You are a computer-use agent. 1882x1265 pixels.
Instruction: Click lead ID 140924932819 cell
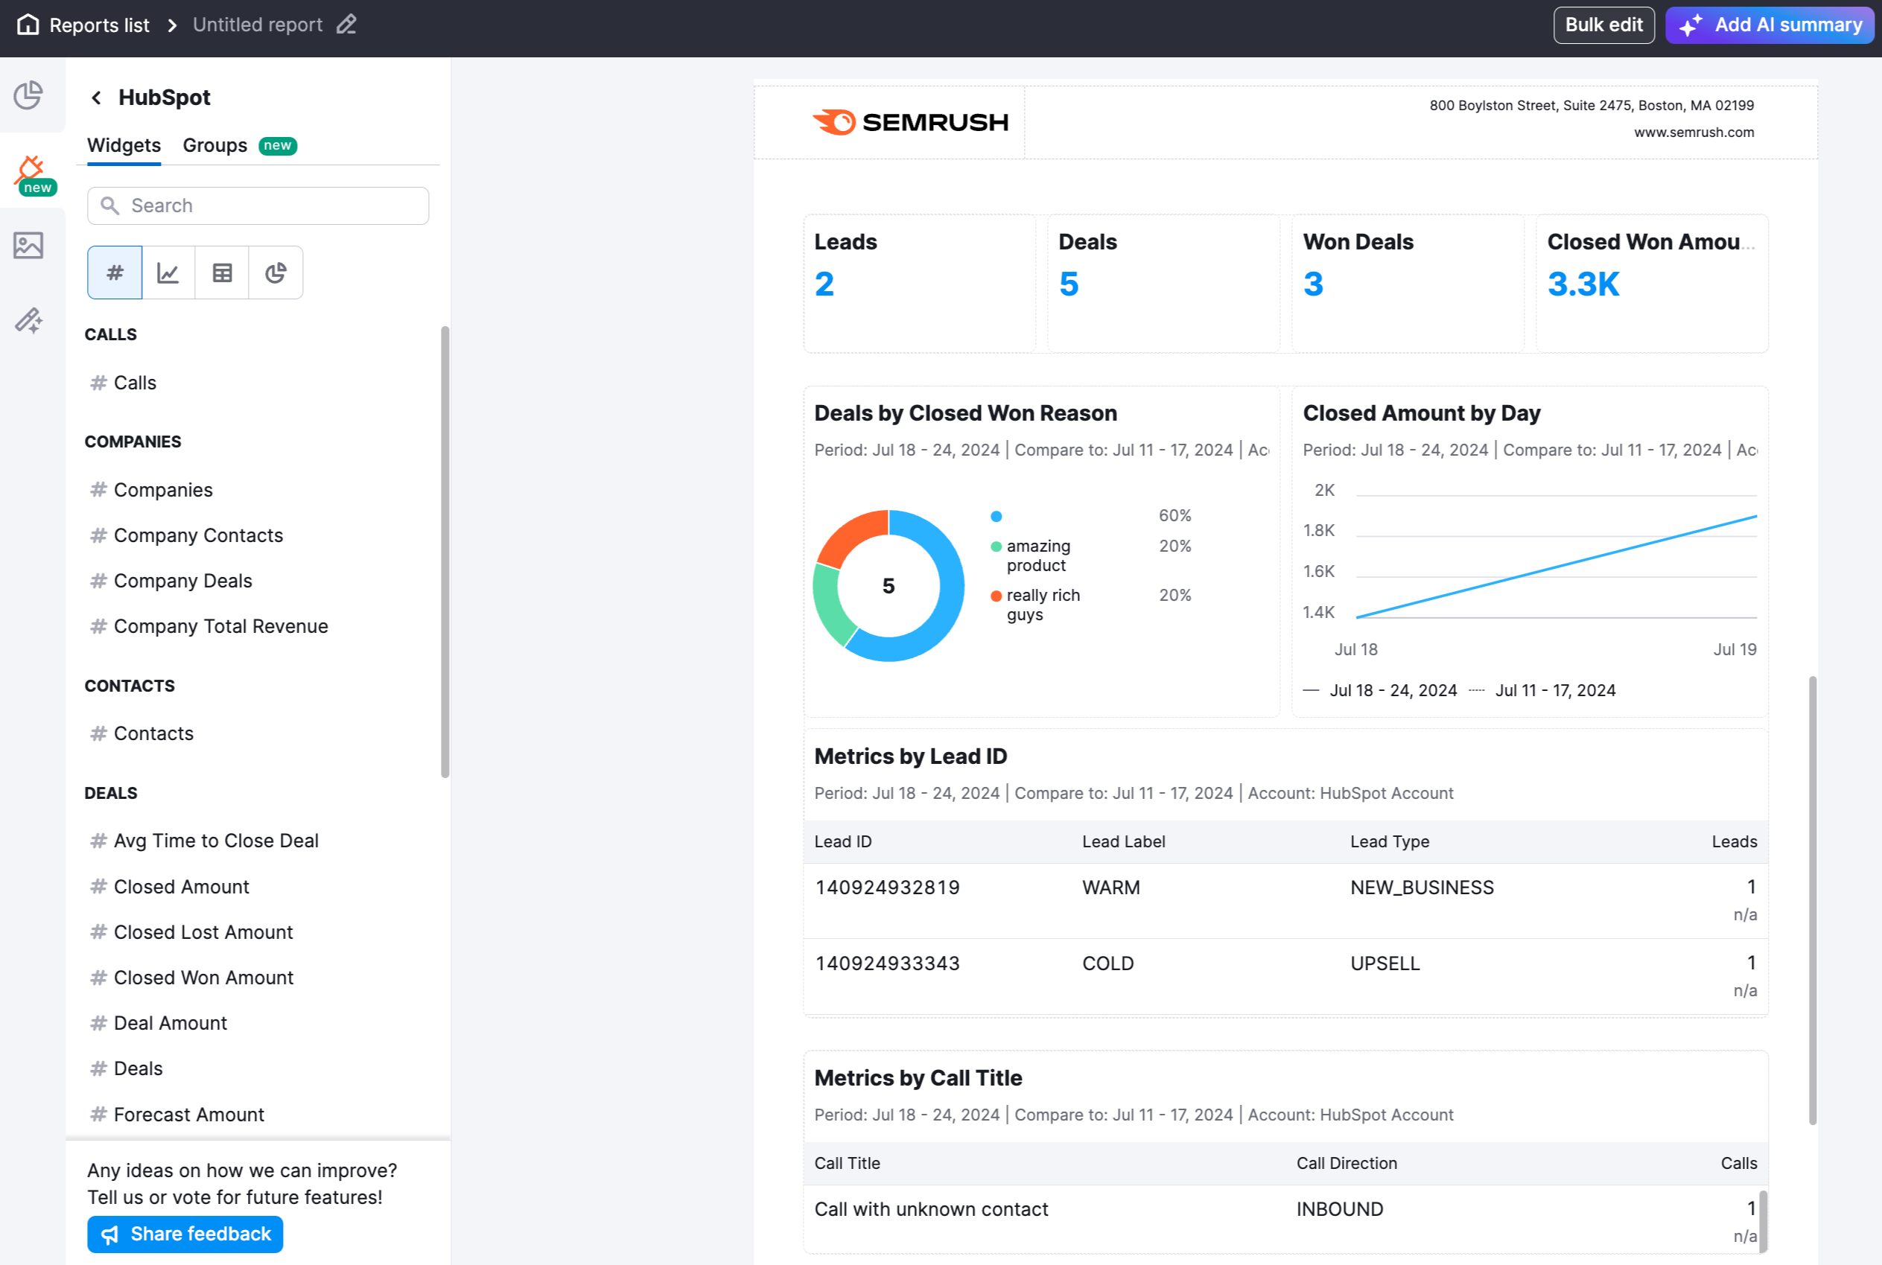(x=887, y=888)
